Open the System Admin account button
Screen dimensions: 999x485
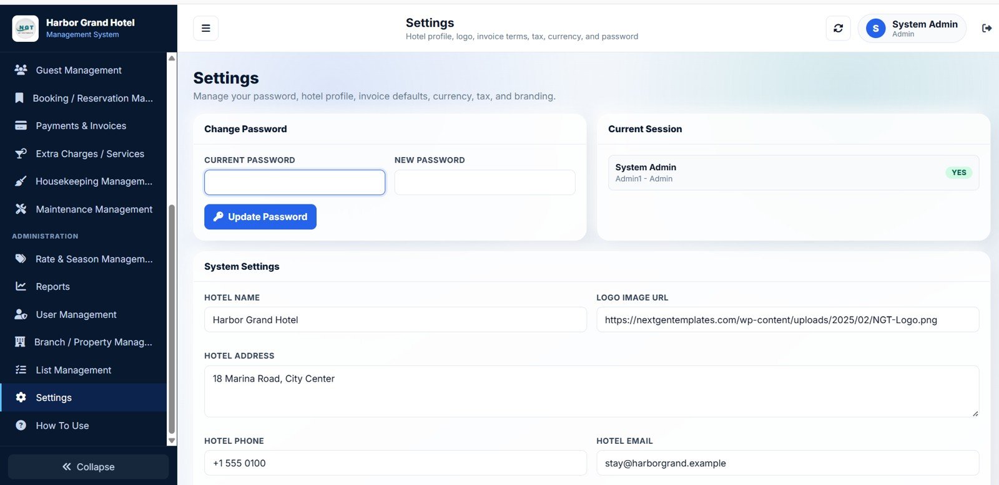(912, 28)
